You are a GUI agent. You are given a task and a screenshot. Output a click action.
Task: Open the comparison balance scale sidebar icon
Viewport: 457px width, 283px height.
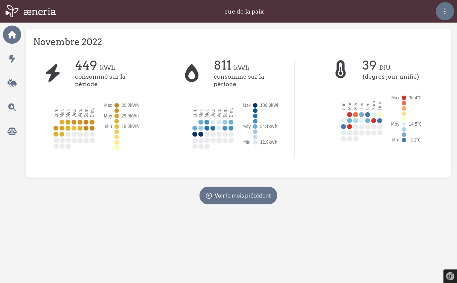(12, 131)
